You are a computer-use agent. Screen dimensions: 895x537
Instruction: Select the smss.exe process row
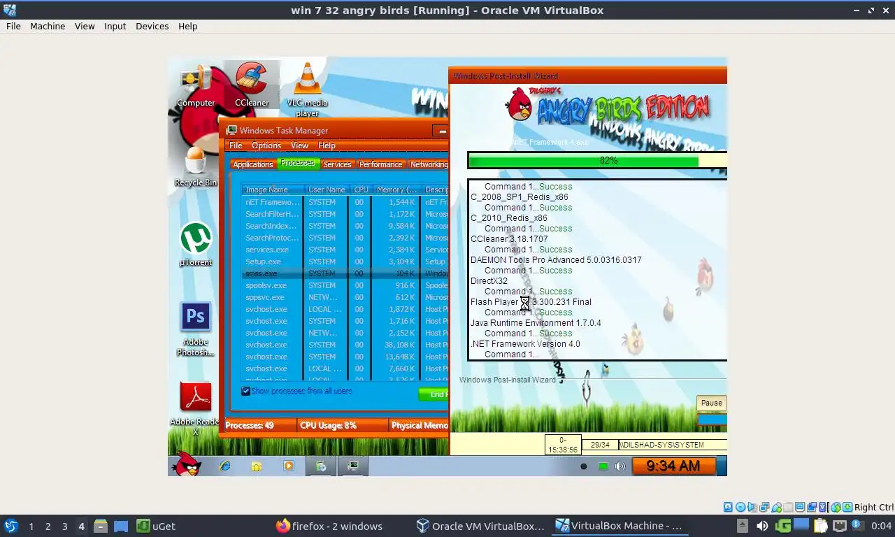(345, 273)
